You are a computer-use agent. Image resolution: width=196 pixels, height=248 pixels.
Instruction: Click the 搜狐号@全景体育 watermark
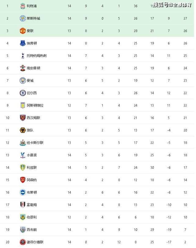pos(172,5)
